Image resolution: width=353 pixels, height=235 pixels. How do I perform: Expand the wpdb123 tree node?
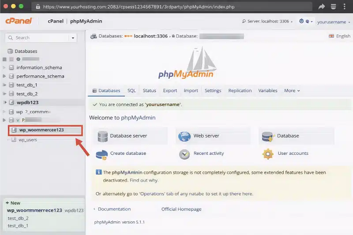click(5, 102)
